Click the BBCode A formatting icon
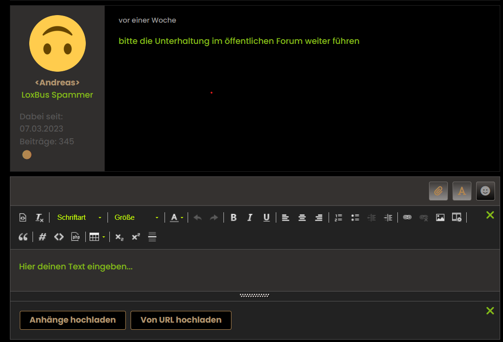This screenshot has height=342, width=503. click(462, 191)
